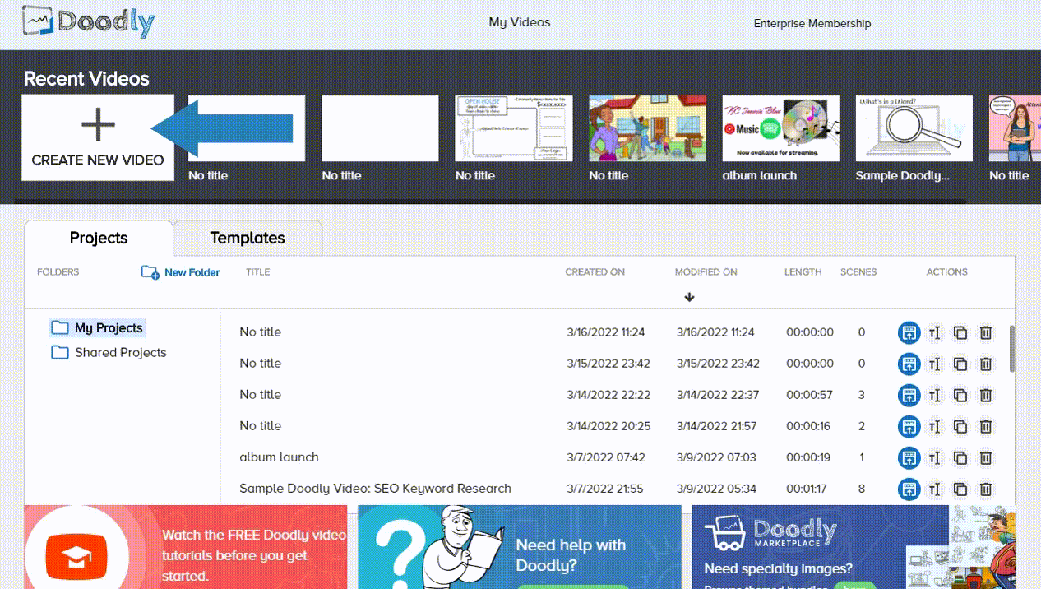
Task: Select the Shared Projects folder
Action: click(x=109, y=352)
